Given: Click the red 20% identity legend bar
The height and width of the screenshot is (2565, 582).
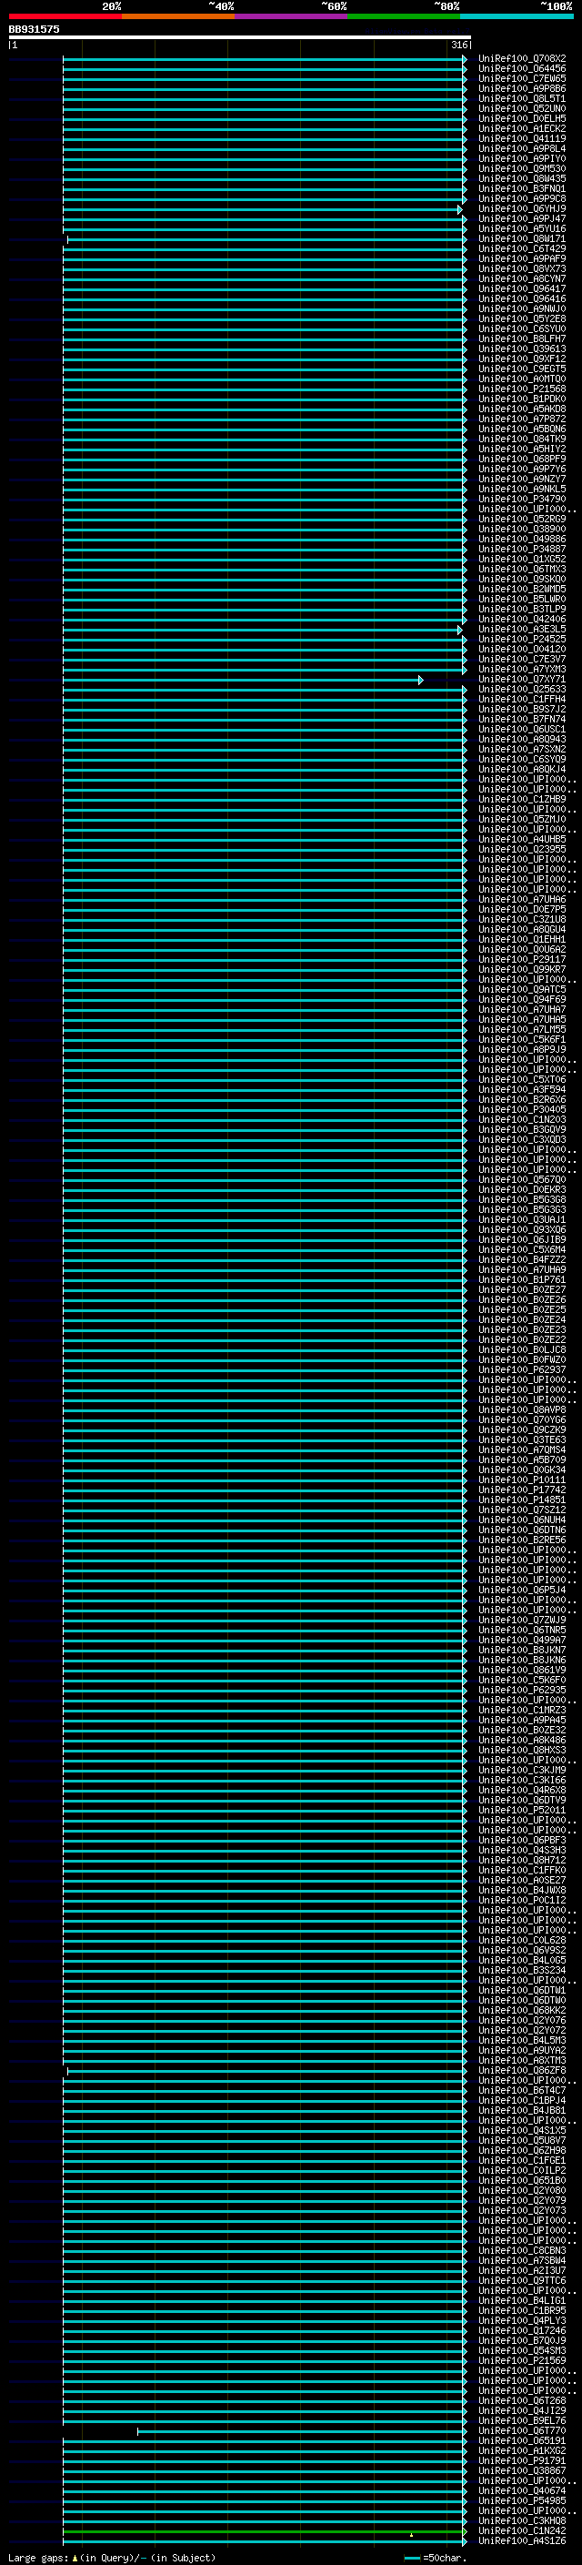Looking at the screenshot, I should tap(65, 16).
